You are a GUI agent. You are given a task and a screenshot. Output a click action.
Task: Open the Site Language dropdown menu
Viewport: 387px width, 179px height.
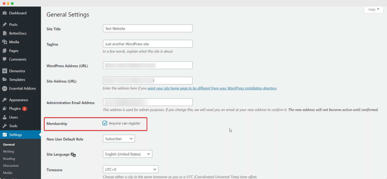coord(127,154)
